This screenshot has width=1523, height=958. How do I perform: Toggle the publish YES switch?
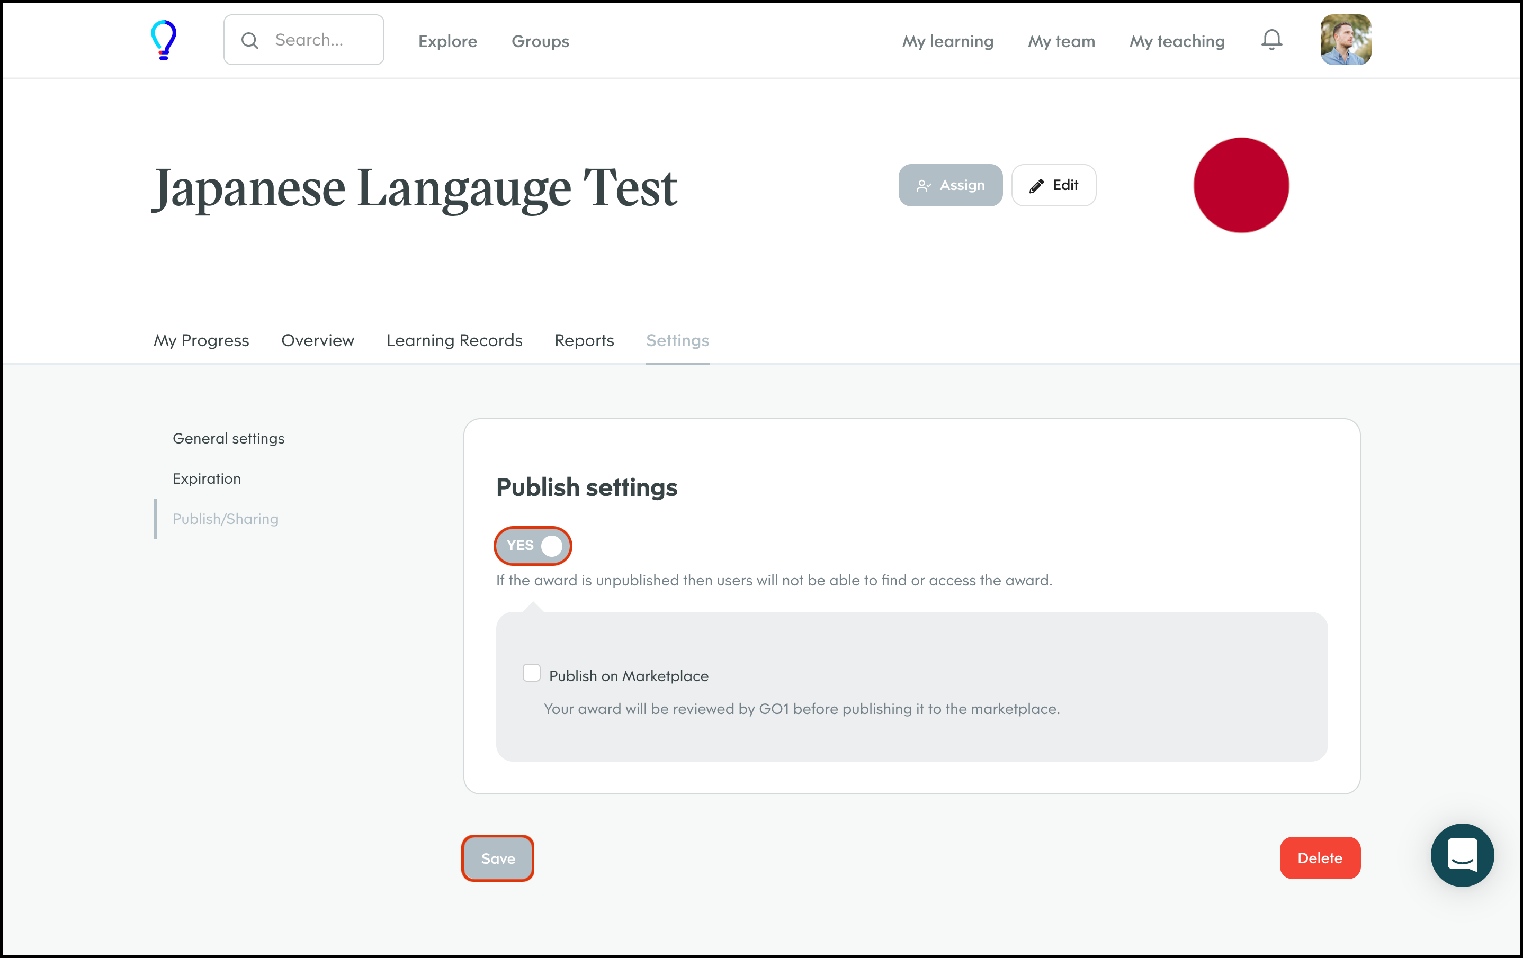point(533,545)
